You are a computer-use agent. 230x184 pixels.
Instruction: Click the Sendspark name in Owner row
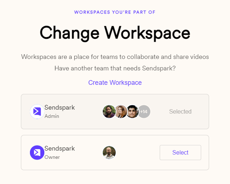(59, 148)
